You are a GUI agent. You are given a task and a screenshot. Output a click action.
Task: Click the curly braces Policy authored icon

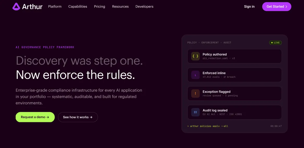click(x=195, y=56)
